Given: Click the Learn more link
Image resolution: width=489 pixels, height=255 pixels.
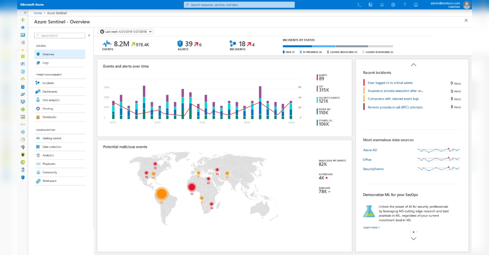Looking at the screenshot, I should (x=372, y=227).
